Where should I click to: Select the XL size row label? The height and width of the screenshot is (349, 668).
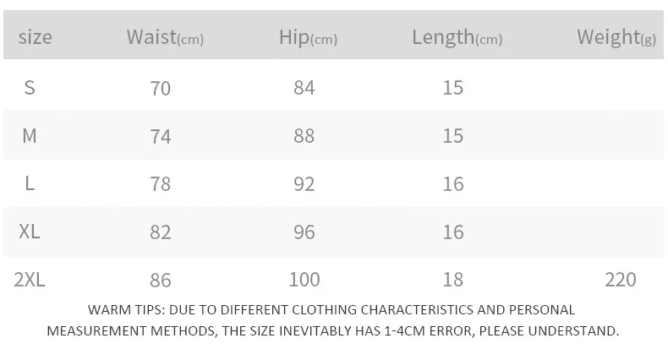30,232
